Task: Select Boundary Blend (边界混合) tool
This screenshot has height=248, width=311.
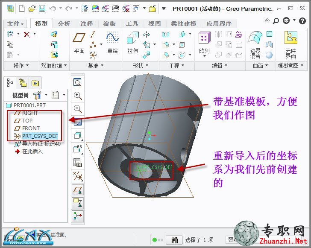Action: 255,45
